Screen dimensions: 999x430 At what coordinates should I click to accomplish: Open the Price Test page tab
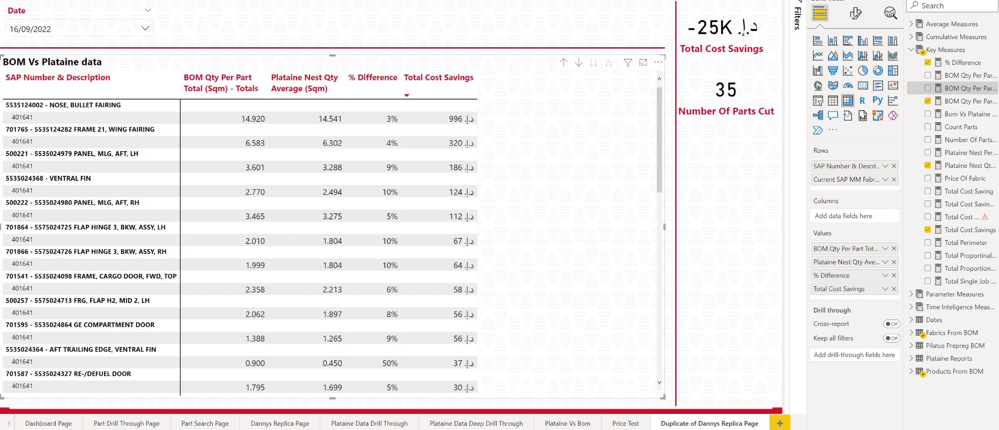pyautogui.click(x=625, y=424)
